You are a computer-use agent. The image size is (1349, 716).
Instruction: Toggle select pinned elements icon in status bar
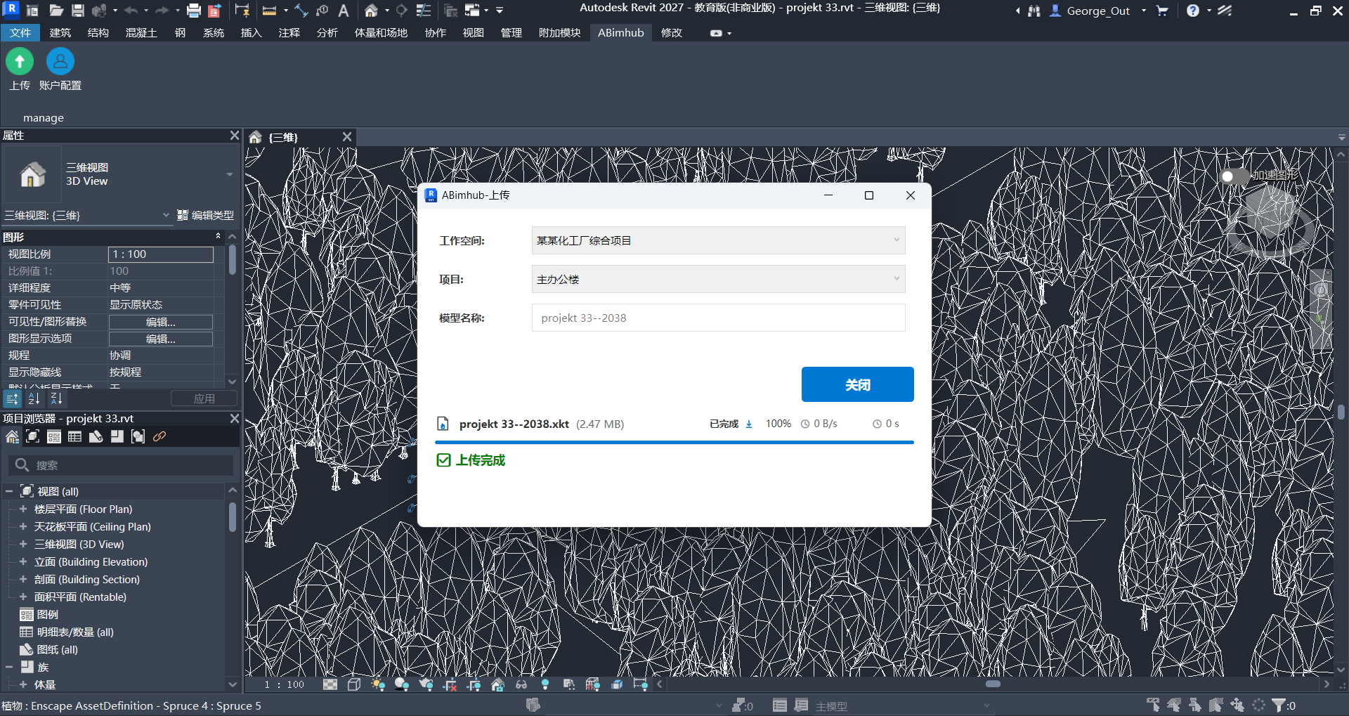tap(1195, 705)
